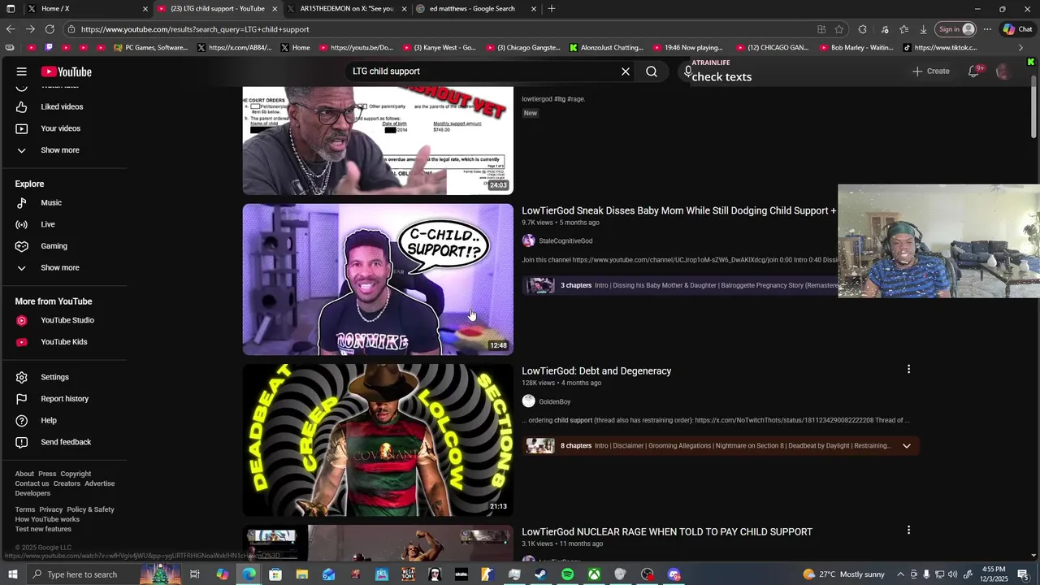
Task: Open StaleCognitiveGod channel
Action: pyautogui.click(x=565, y=241)
